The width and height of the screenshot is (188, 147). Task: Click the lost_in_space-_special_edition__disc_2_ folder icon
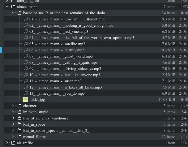coord(19,130)
